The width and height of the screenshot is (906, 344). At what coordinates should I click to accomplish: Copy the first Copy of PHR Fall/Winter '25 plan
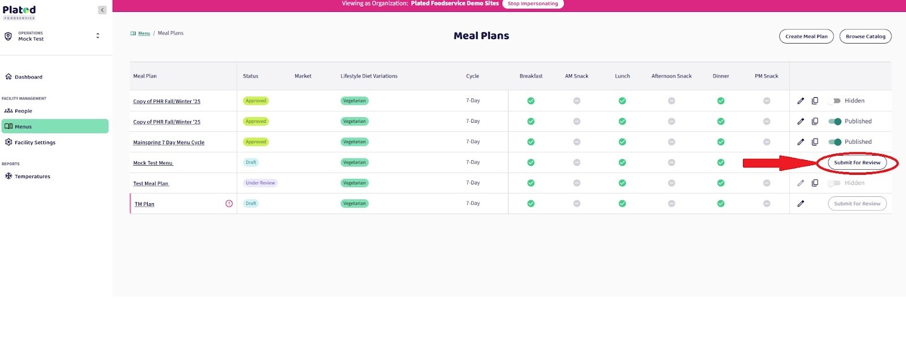(815, 101)
